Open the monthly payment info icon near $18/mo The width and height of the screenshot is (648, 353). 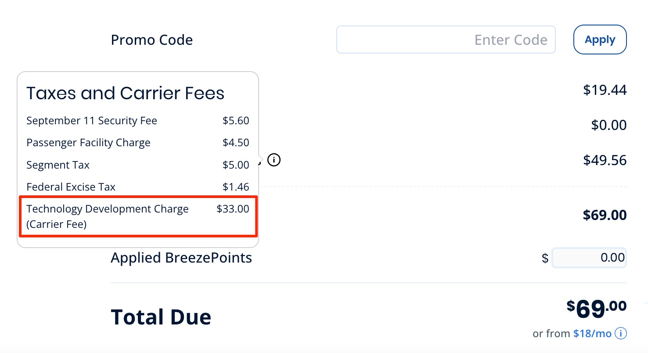[x=622, y=333]
